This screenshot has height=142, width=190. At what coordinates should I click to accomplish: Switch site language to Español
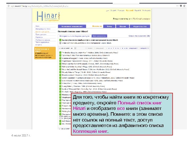[138, 10]
